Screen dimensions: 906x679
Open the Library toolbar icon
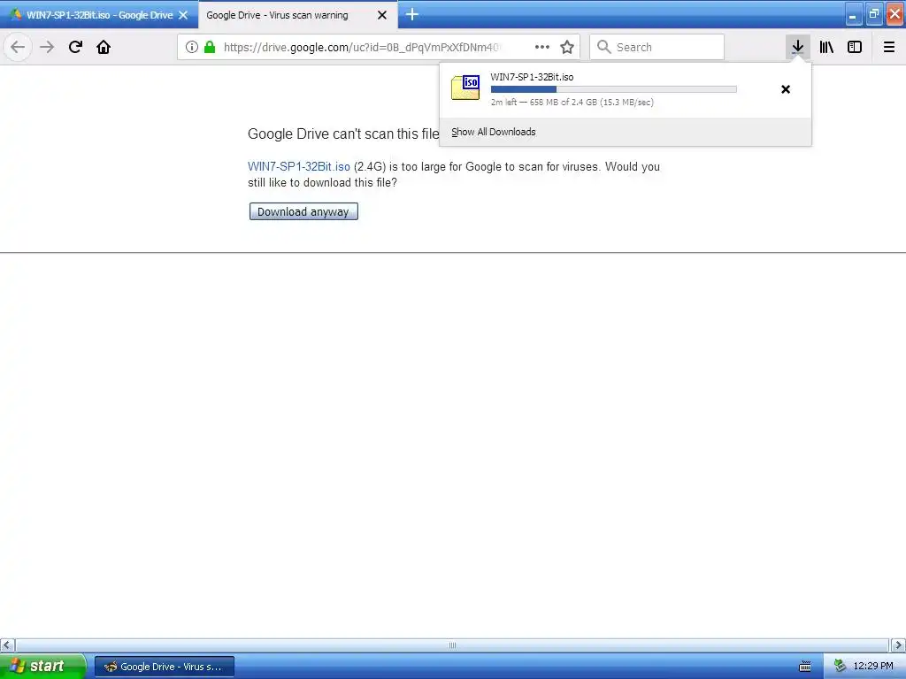click(x=826, y=47)
